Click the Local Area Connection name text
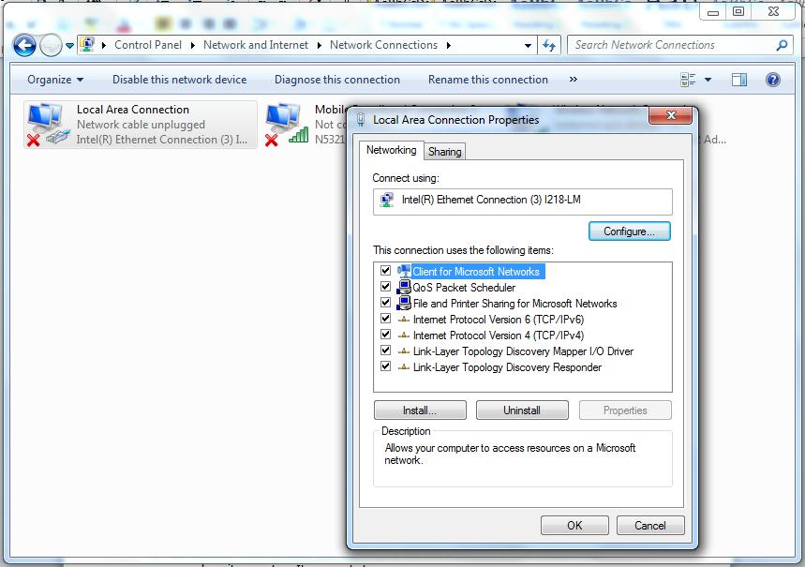 click(x=133, y=110)
